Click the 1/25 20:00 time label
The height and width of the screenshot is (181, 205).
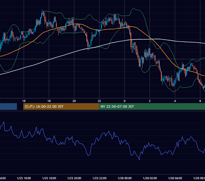(74, 178)
